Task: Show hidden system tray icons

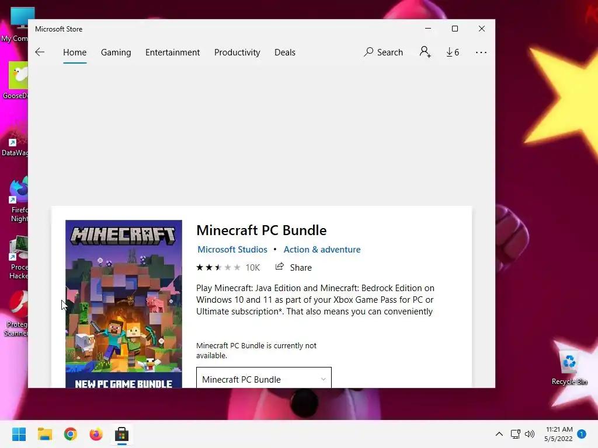Action: (x=499, y=434)
